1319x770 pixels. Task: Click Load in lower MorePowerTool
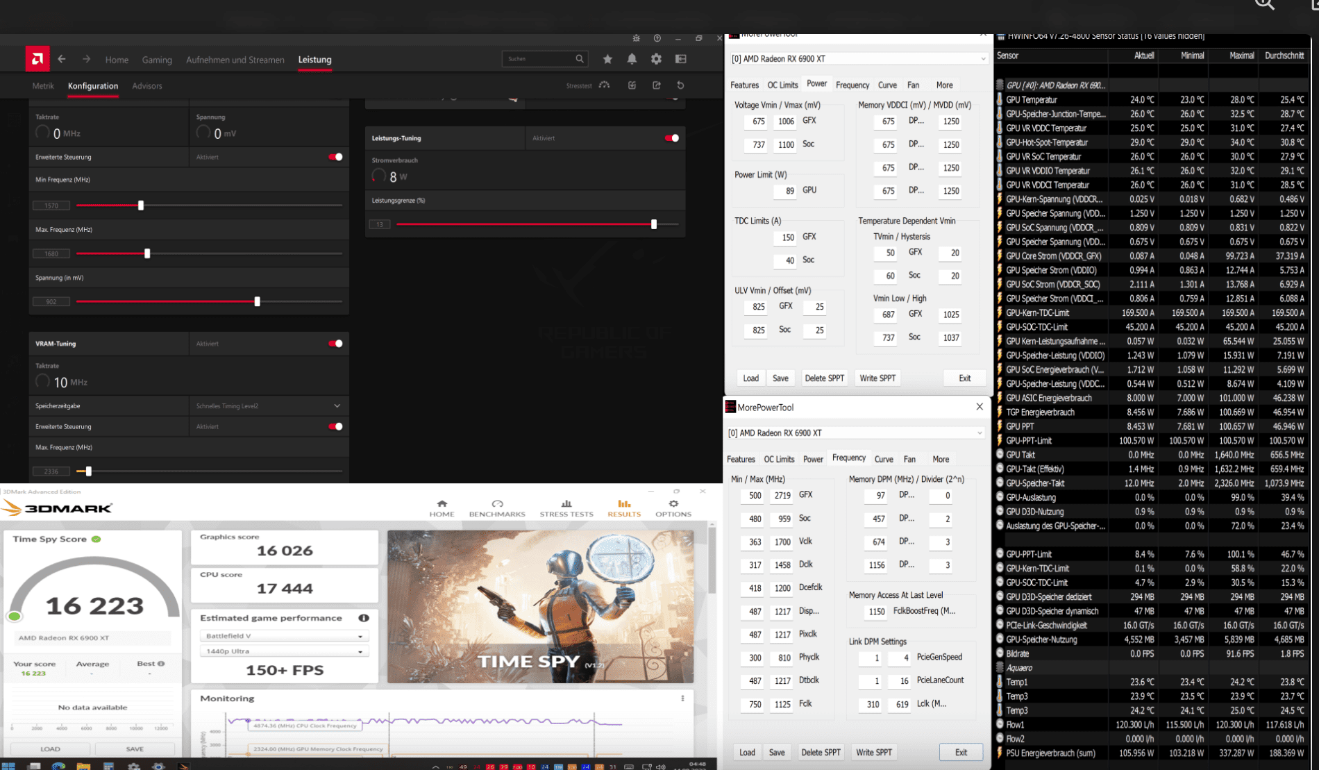(747, 753)
